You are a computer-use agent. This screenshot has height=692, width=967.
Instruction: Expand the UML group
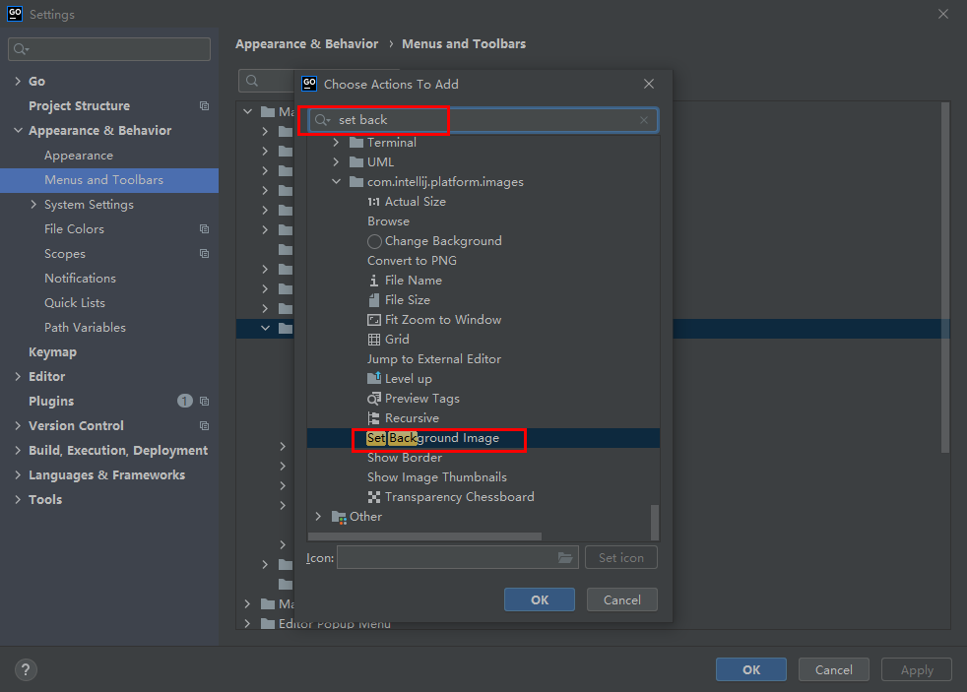pyautogui.click(x=336, y=162)
